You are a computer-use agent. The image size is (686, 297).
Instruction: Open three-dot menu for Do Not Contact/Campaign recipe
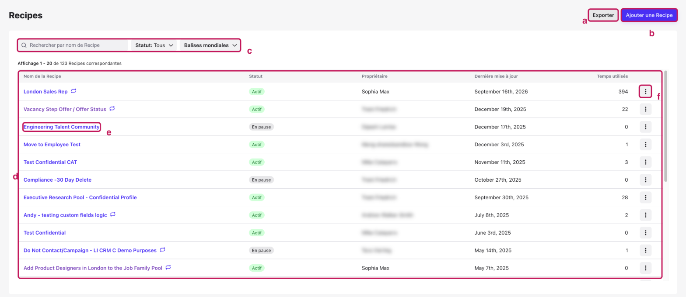645,250
